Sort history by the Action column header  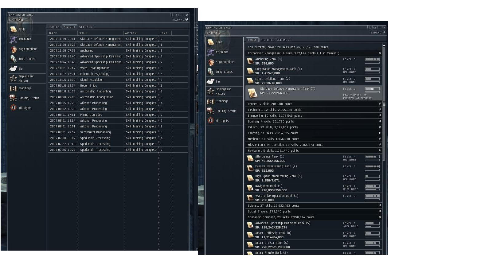pos(141,33)
